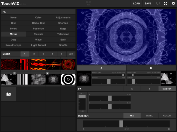Open the master COLOR tab
Image resolution: width=177 pixels, height=132 pixels.
(x=167, y=116)
